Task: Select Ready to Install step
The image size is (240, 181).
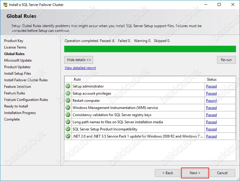Action: 16,106
